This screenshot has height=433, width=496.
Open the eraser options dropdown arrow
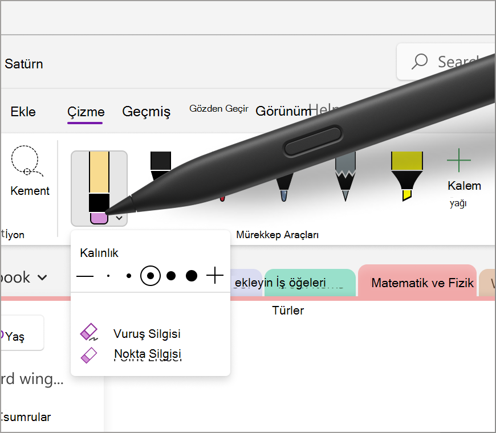coord(119,218)
